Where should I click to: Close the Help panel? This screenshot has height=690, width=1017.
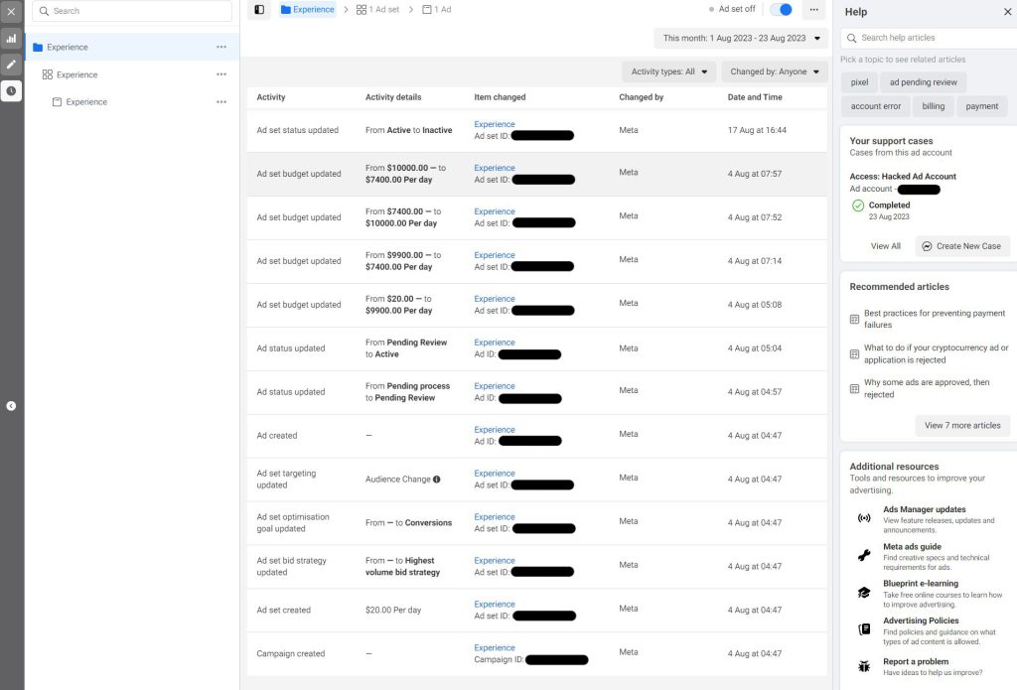click(1007, 12)
